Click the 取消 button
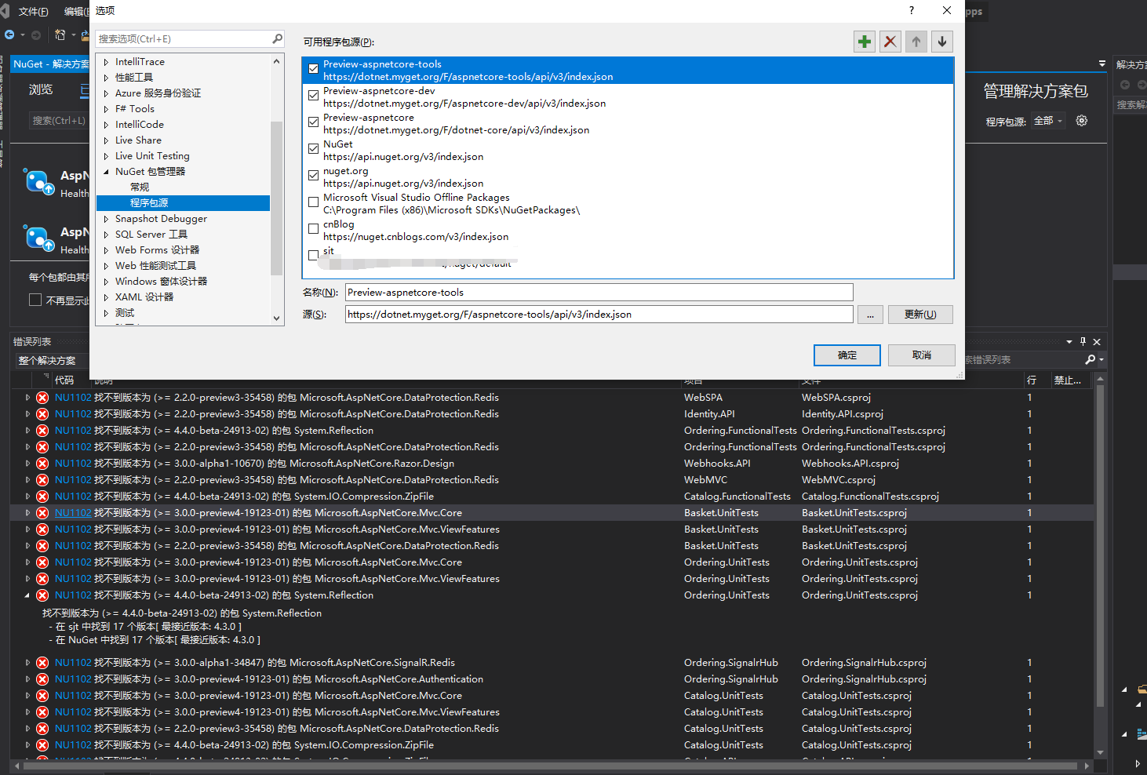 point(922,355)
